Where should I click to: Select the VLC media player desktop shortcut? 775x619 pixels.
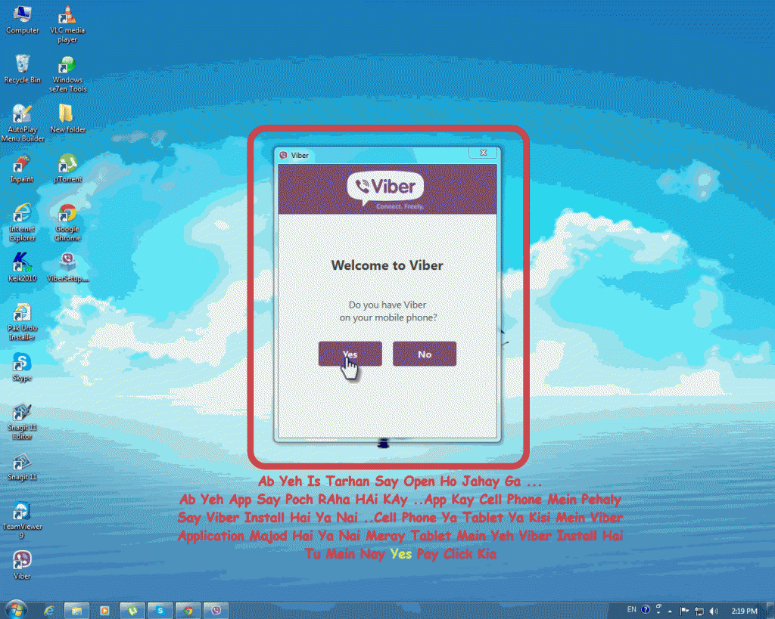coord(67,25)
